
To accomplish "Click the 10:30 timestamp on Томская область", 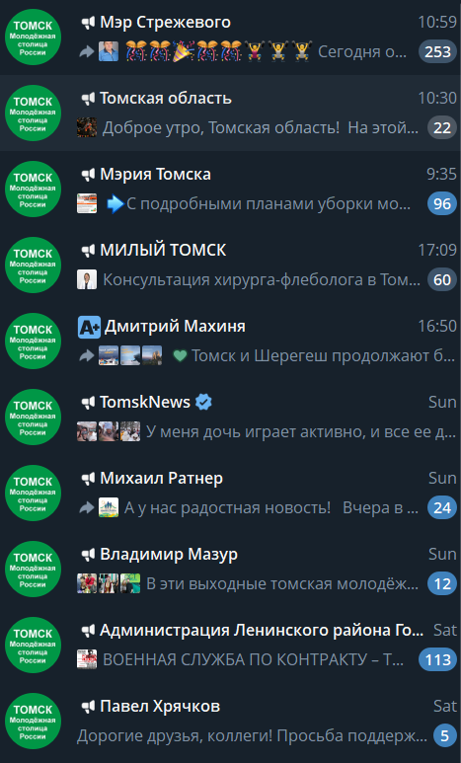I will point(437,99).
